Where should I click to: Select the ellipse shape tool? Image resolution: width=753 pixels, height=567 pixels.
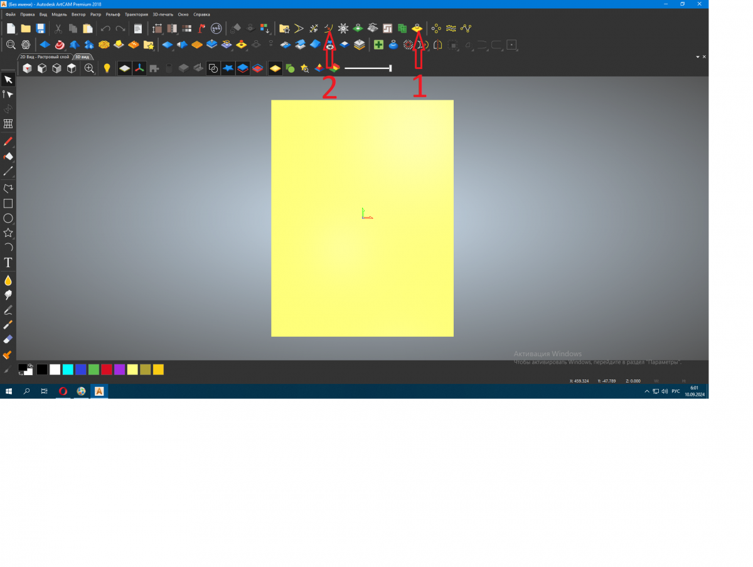pos(8,218)
